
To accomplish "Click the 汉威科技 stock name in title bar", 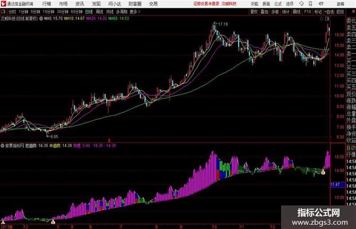I will [x=229, y=4].
